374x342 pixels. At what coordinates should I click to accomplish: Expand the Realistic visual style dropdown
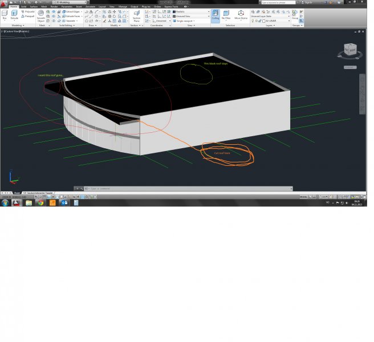(191, 11)
